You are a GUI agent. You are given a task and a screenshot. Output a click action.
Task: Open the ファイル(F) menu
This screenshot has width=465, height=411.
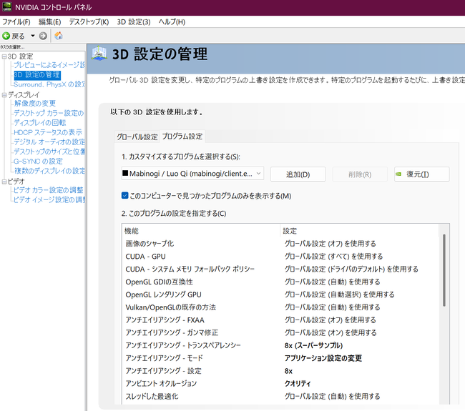[16, 22]
